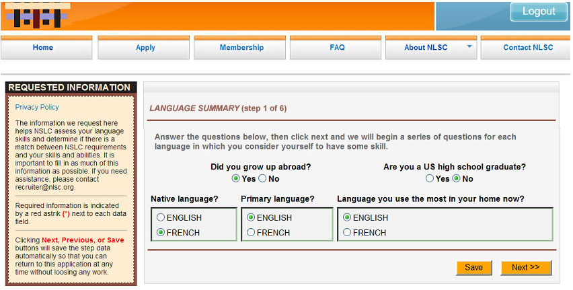This screenshot has height=290, width=573.
Task: Select FRENCH as home language
Action: click(347, 233)
